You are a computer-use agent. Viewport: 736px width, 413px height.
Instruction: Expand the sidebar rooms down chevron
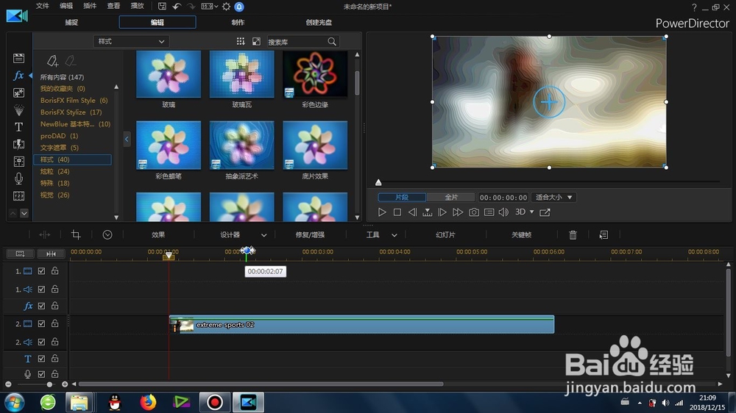24,213
